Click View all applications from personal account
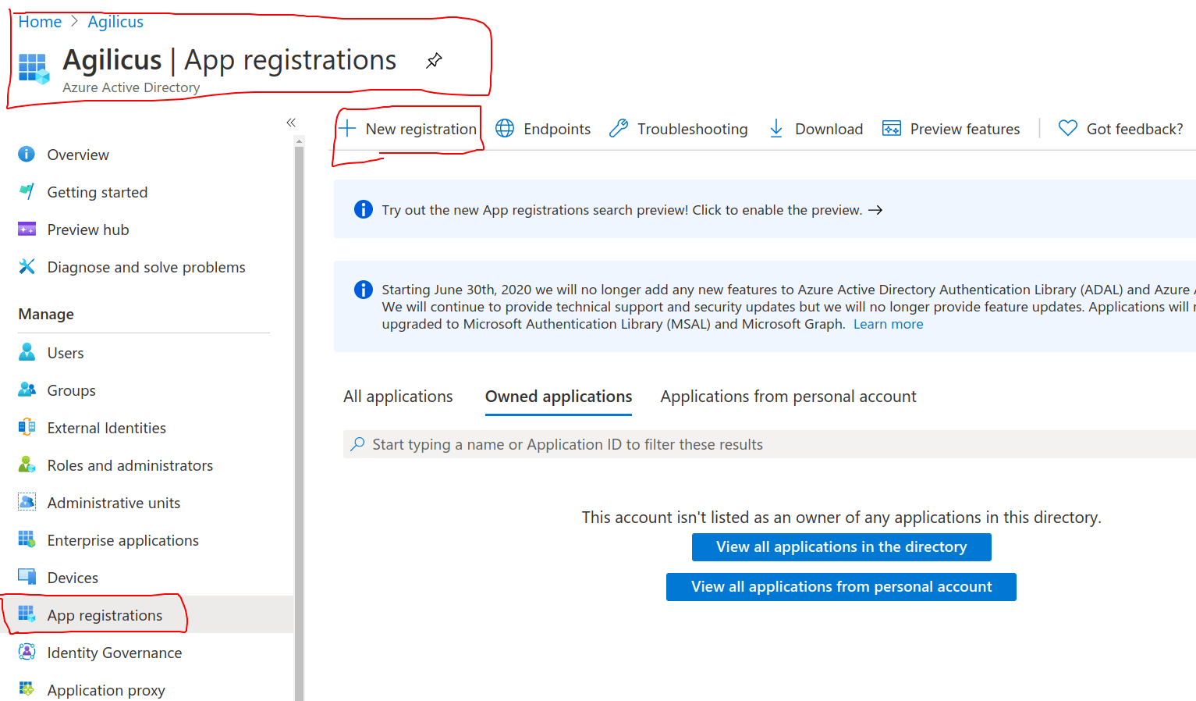 click(841, 587)
